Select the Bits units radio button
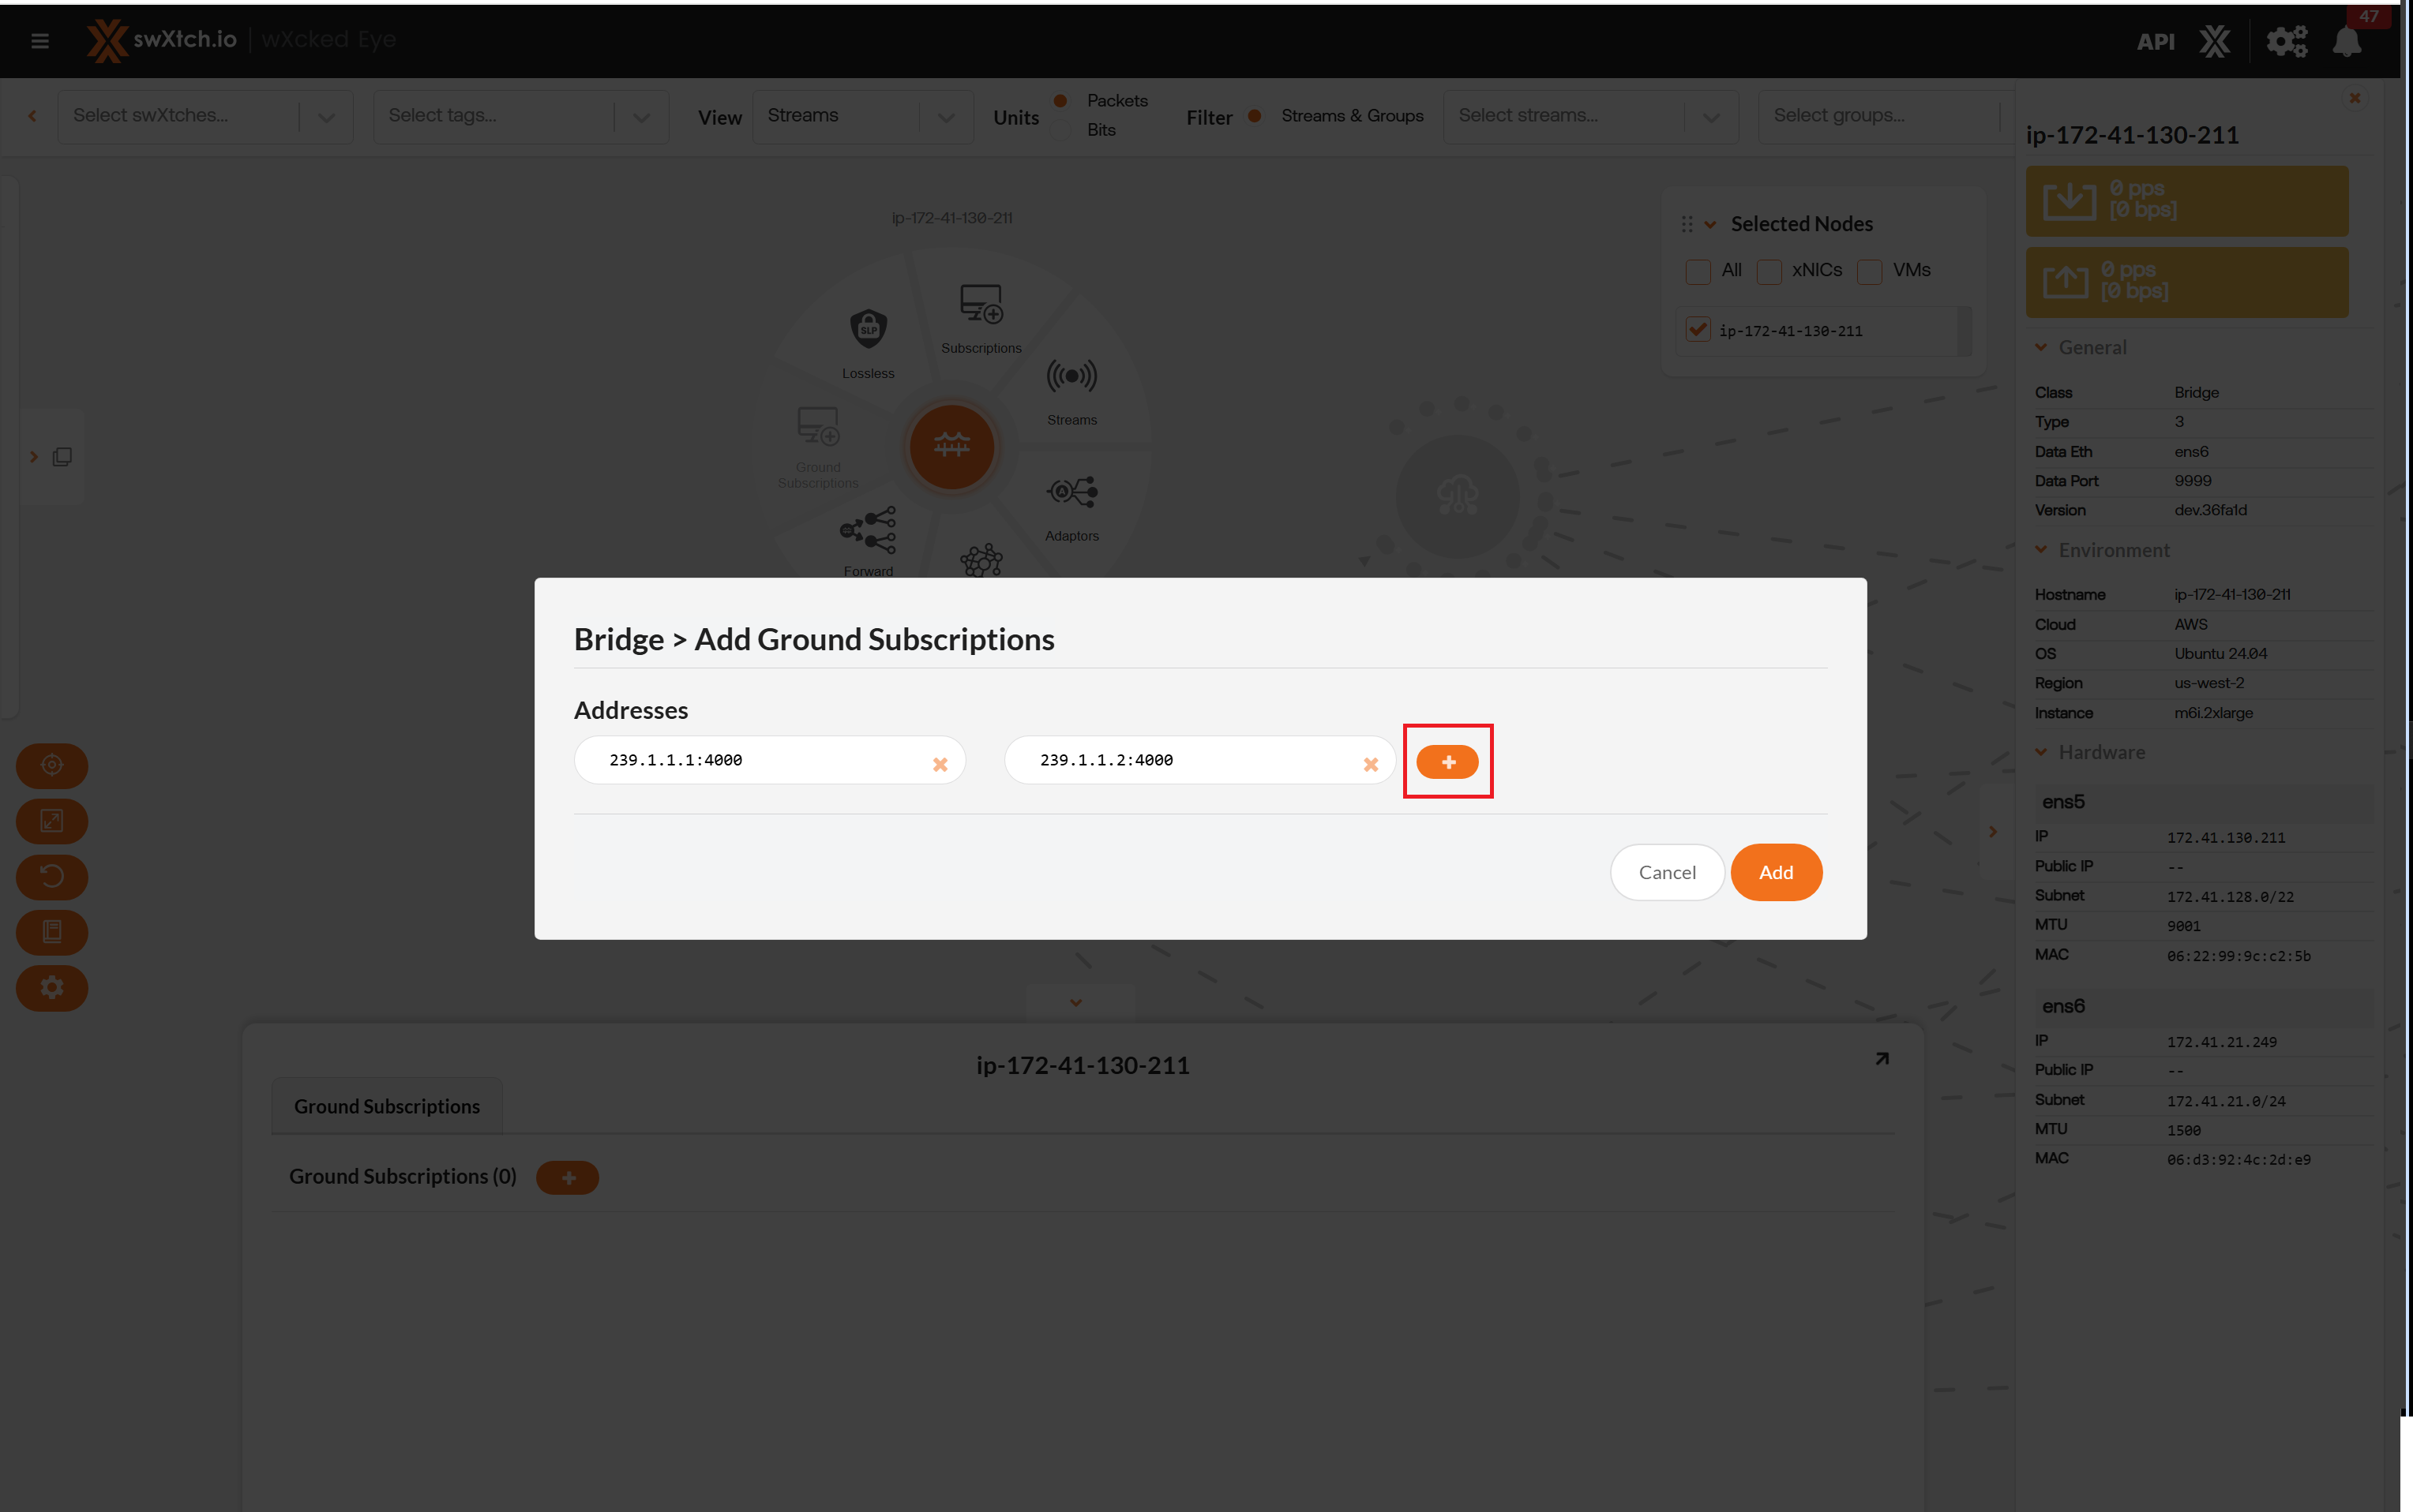The width and height of the screenshot is (2413, 1512). pos(1060,130)
